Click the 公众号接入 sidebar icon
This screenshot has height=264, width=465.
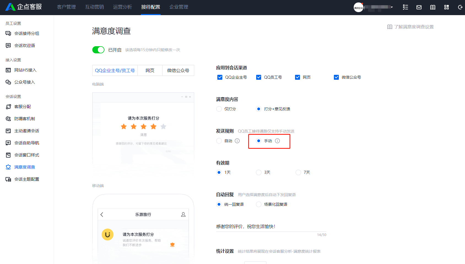pos(8,82)
